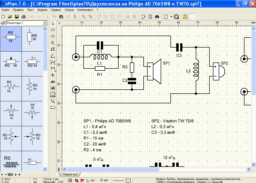The image size is (256, 183).
Task: Open the Опции menu
Action: (69, 10)
